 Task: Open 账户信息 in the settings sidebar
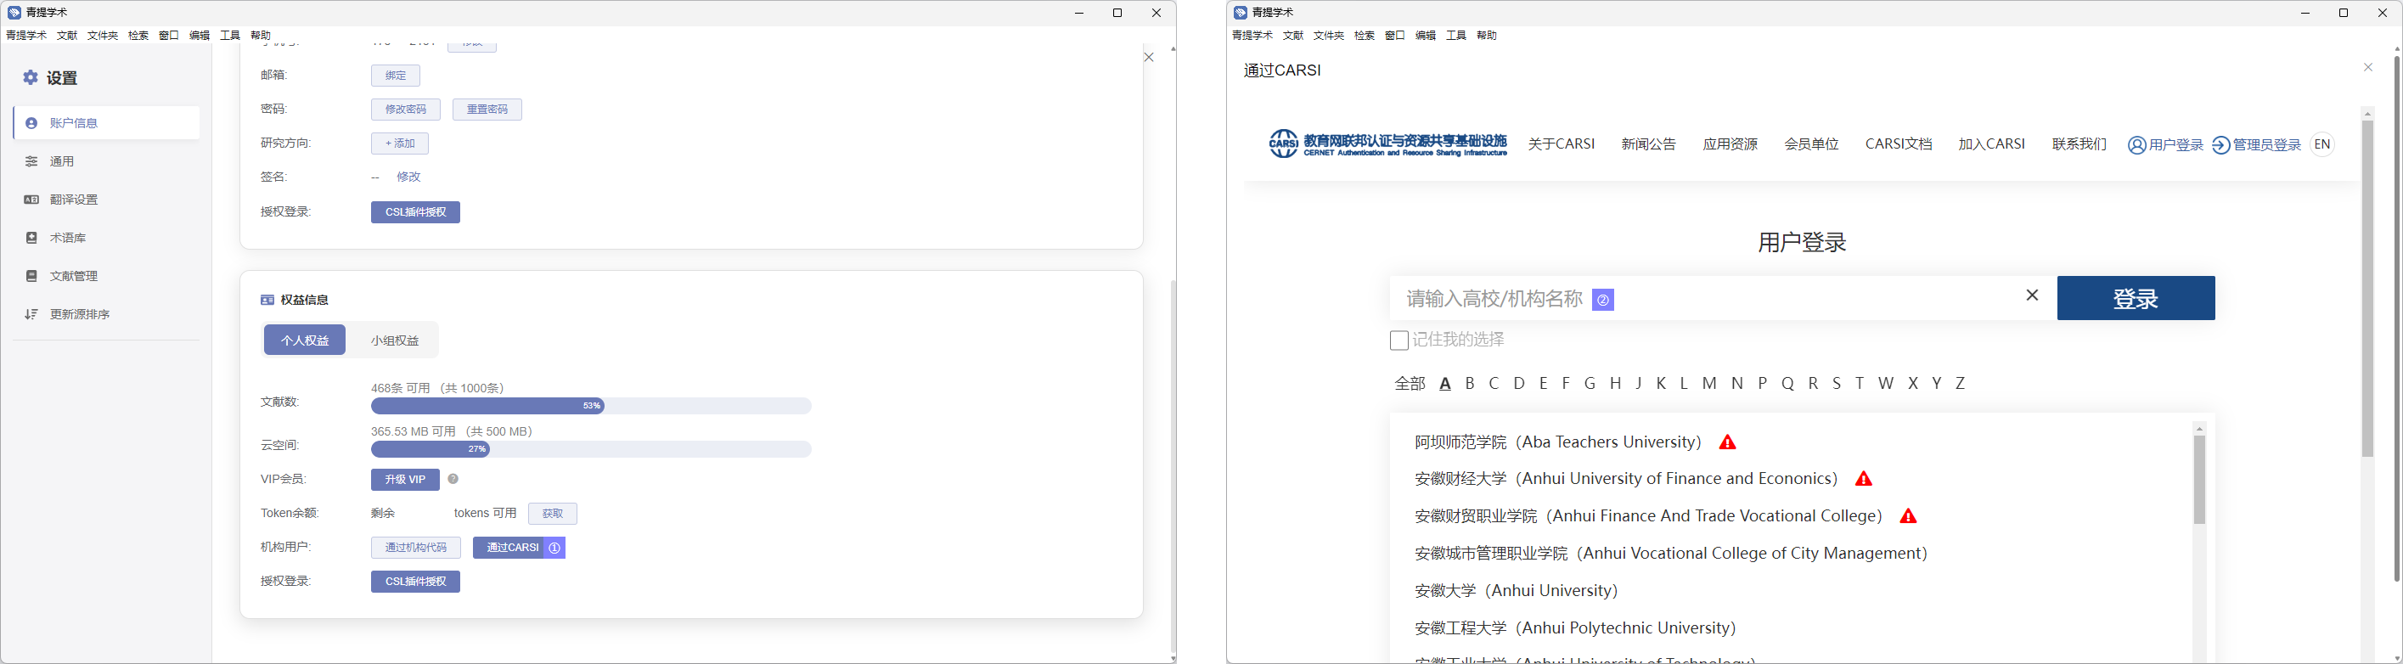click(x=106, y=123)
